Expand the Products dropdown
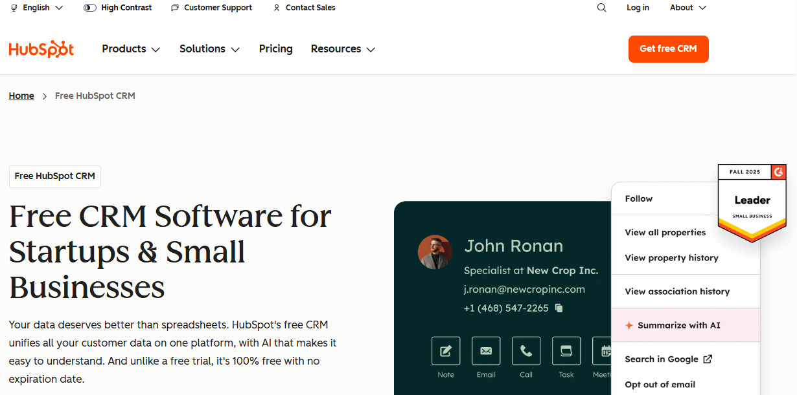Image resolution: width=797 pixels, height=395 pixels. point(130,48)
